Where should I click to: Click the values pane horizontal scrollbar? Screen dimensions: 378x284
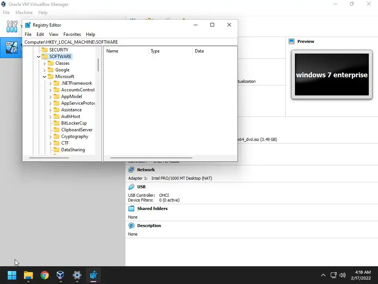151,158
